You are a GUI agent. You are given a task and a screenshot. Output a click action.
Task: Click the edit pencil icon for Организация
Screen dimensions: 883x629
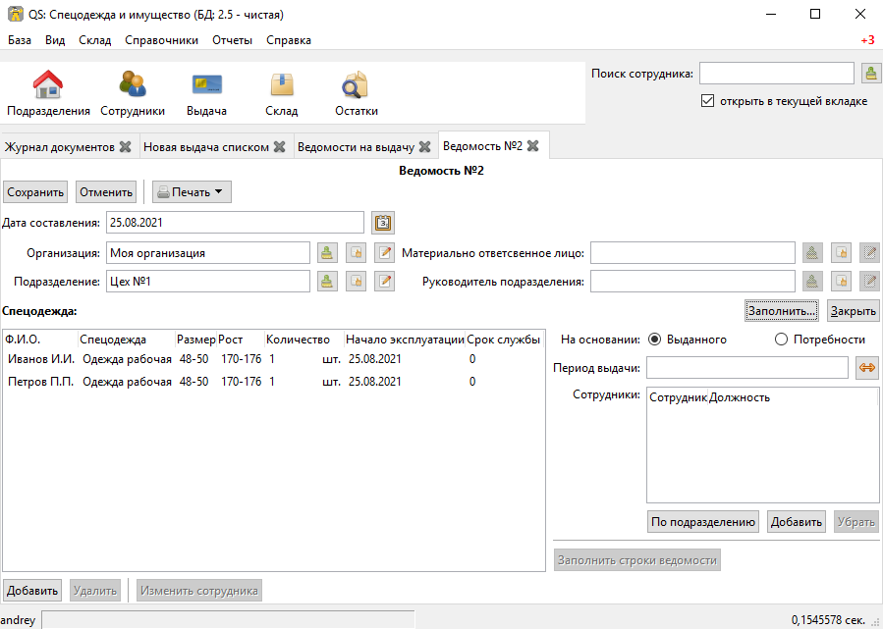click(x=385, y=252)
